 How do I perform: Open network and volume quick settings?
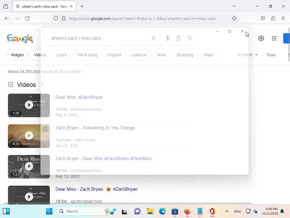252,211
